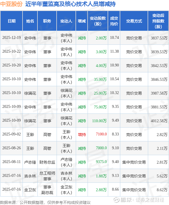Click the 姓名 column header
169x205 pixels.
[30, 21]
